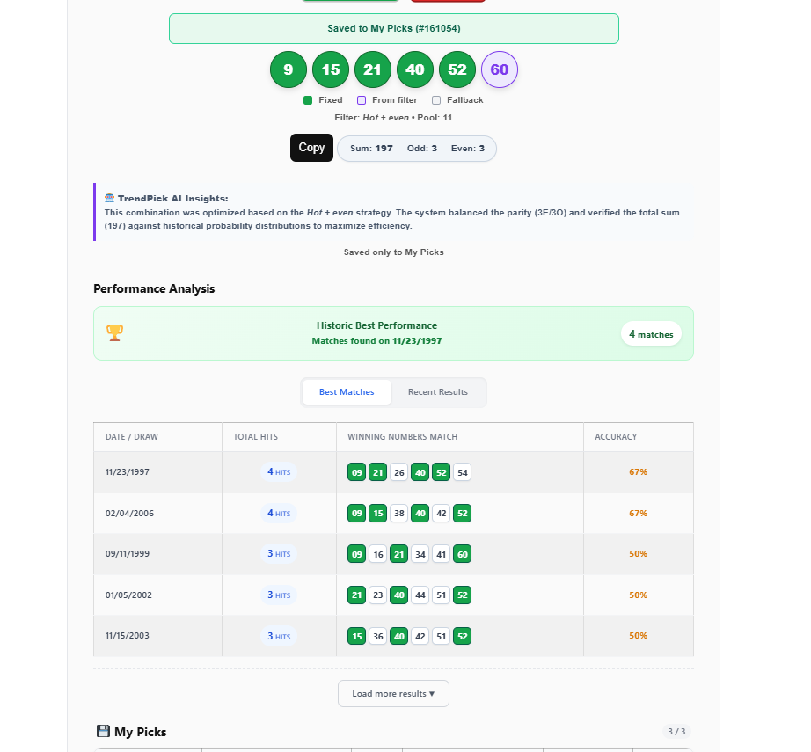This screenshot has height=752, width=811.
Task: Click the trophy icon in Historic Best Performance
Action: 114,332
